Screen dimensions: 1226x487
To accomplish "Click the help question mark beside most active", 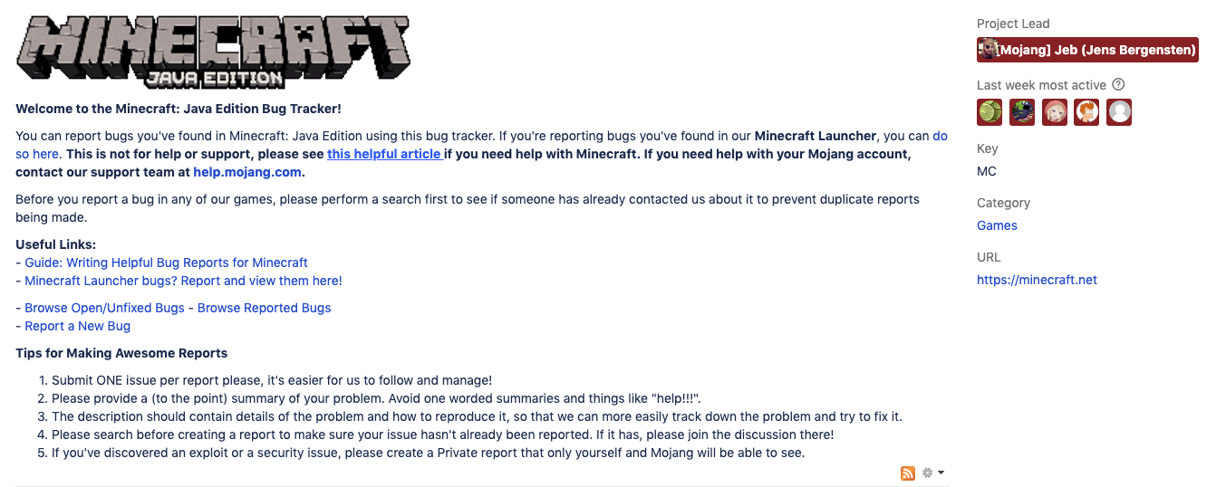I will (x=1118, y=84).
